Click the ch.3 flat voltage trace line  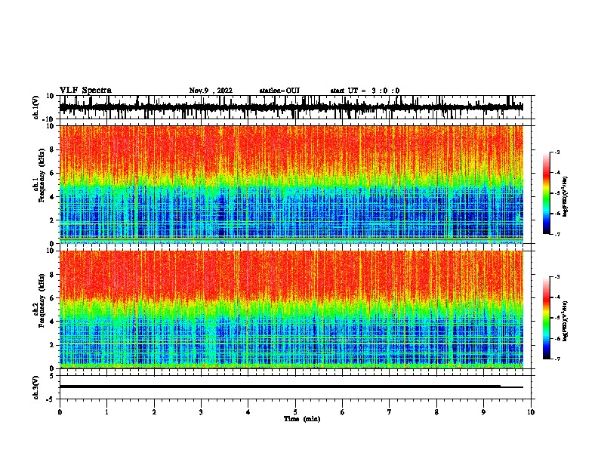pos(291,387)
